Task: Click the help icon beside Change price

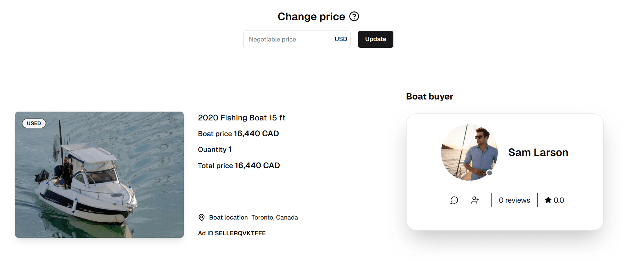Action: point(354,17)
